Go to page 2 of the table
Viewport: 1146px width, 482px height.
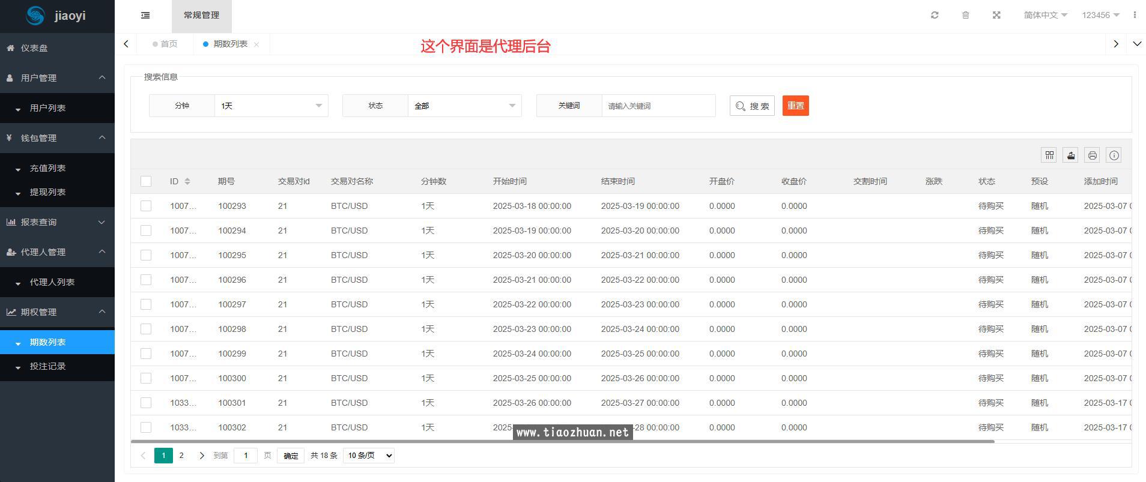(181, 456)
